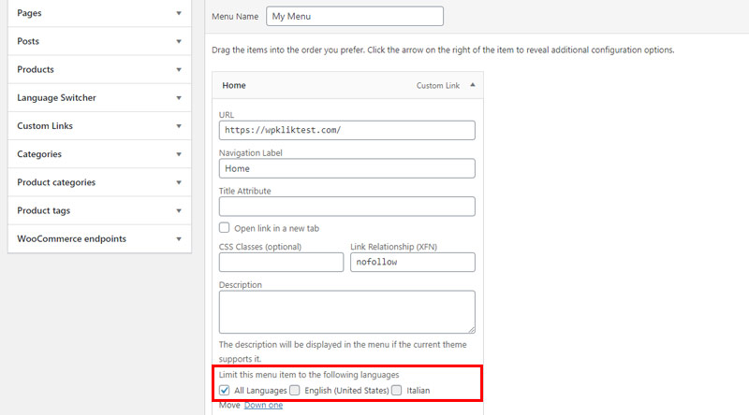The image size is (749, 415).
Task: Uncheck the All Languages checkbox
Action: pyautogui.click(x=224, y=390)
